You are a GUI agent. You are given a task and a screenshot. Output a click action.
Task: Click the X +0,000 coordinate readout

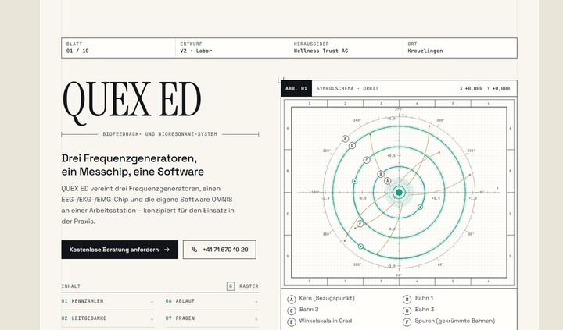(x=471, y=88)
